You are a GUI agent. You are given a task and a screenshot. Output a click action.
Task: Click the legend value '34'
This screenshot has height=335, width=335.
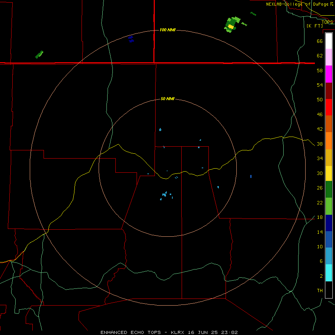point(320,158)
